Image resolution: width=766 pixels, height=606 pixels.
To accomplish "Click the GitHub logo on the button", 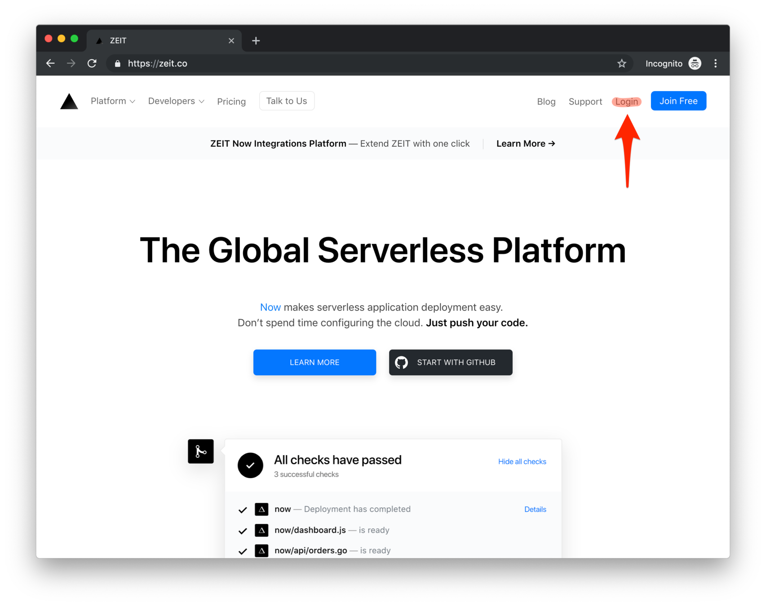I will (x=401, y=362).
